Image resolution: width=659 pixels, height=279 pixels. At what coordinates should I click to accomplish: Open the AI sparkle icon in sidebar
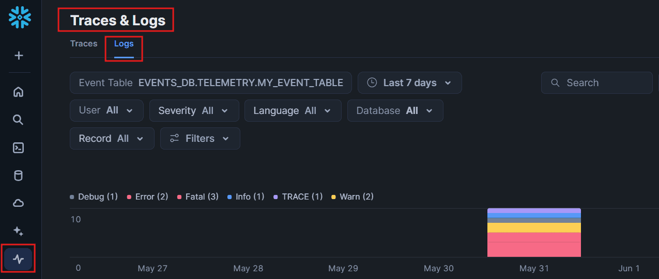click(x=19, y=231)
